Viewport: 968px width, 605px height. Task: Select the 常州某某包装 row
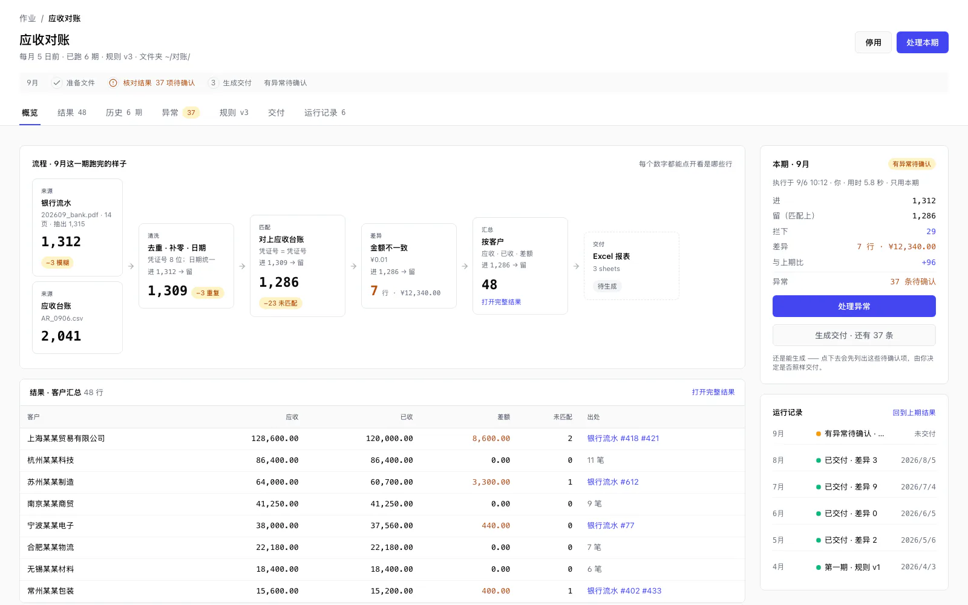click(x=382, y=591)
